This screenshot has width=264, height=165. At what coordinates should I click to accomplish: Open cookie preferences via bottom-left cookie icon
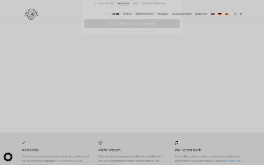[x=8, y=157]
